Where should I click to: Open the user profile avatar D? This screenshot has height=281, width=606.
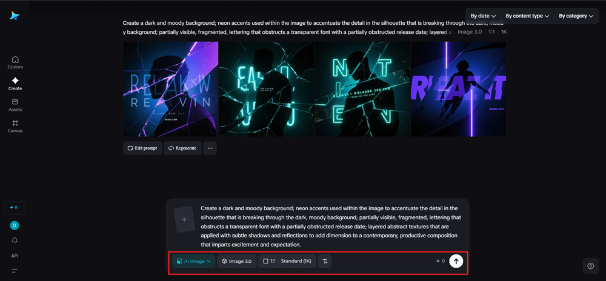pos(15,225)
